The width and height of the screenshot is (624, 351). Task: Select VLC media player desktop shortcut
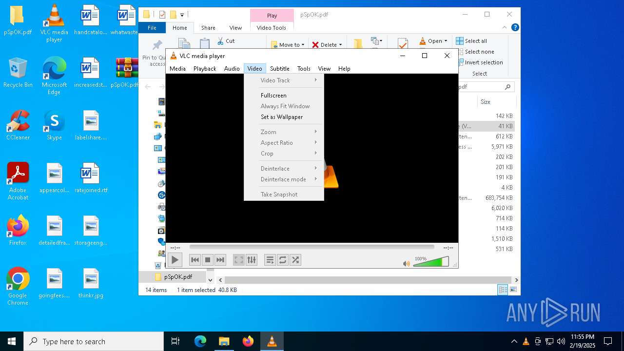coord(54,23)
